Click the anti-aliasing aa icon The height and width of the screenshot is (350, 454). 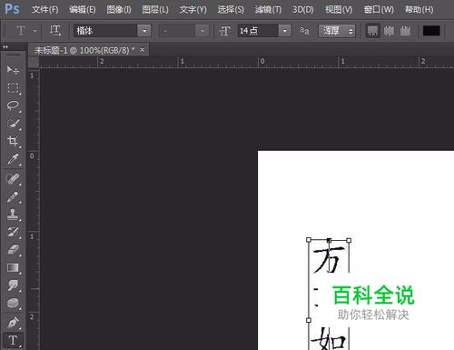(x=304, y=31)
